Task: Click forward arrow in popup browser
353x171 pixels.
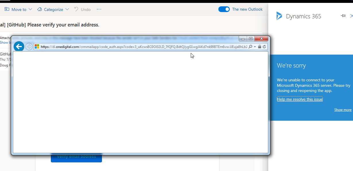Action: coord(29,47)
